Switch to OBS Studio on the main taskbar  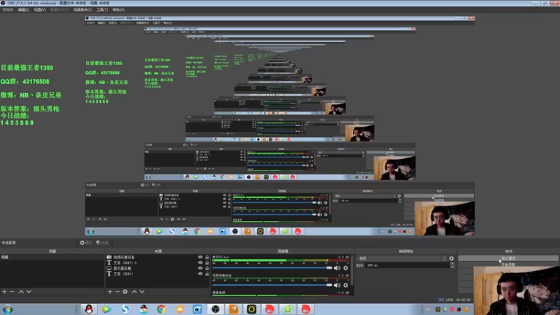click(216, 309)
